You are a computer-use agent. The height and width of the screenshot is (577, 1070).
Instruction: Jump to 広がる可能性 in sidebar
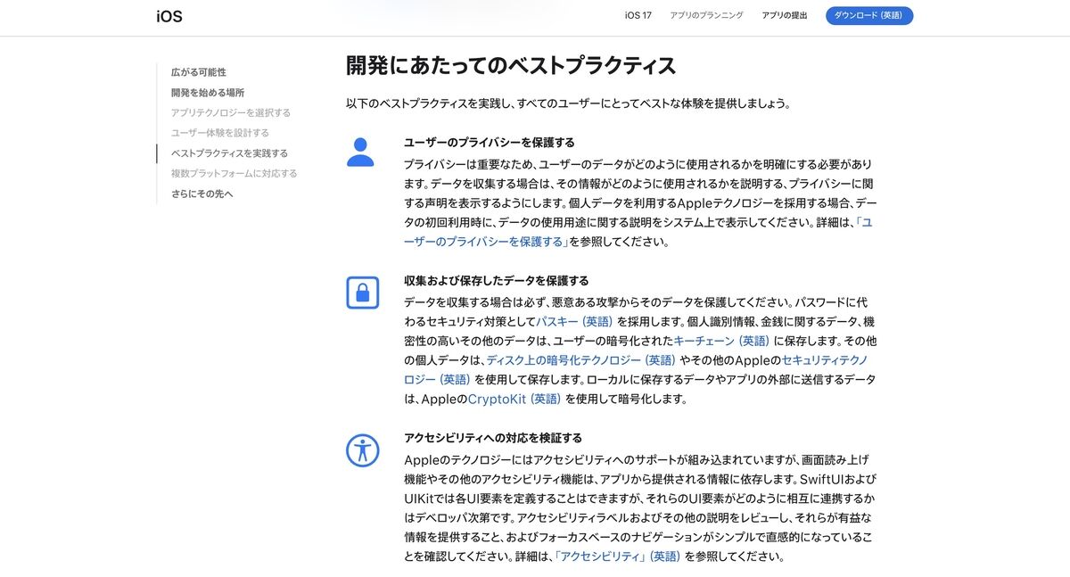coord(199,72)
